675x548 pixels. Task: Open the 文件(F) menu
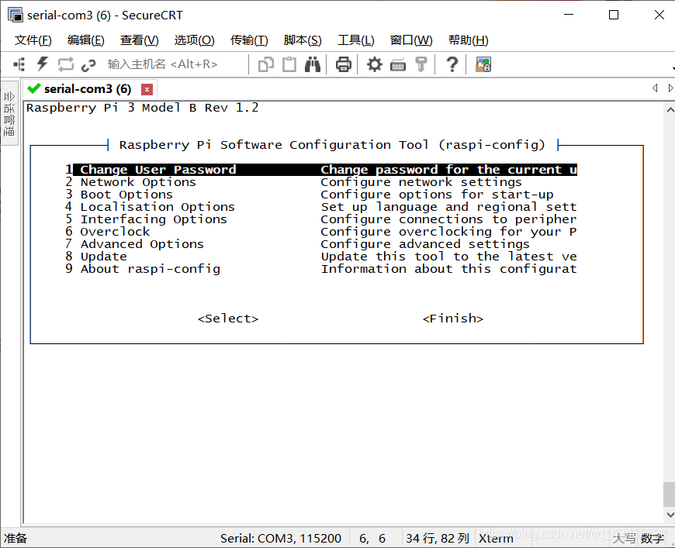[33, 40]
